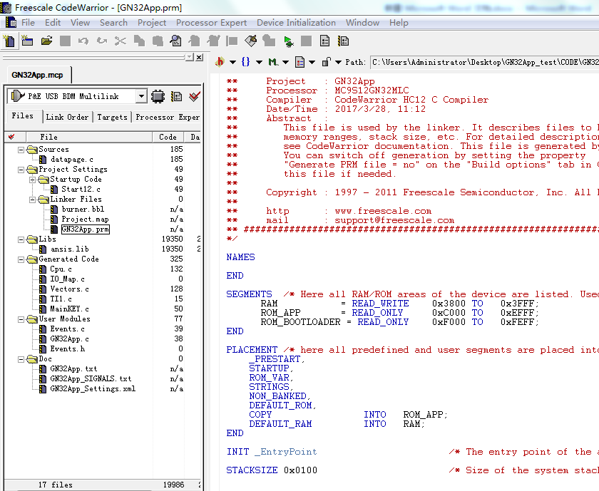Open the Edit menu
The image size is (599, 491).
pos(53,23)
